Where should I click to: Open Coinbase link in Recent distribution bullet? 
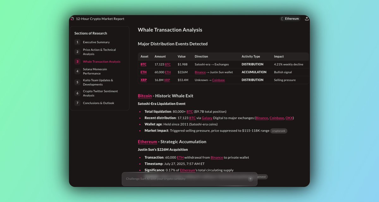point(277,118)
